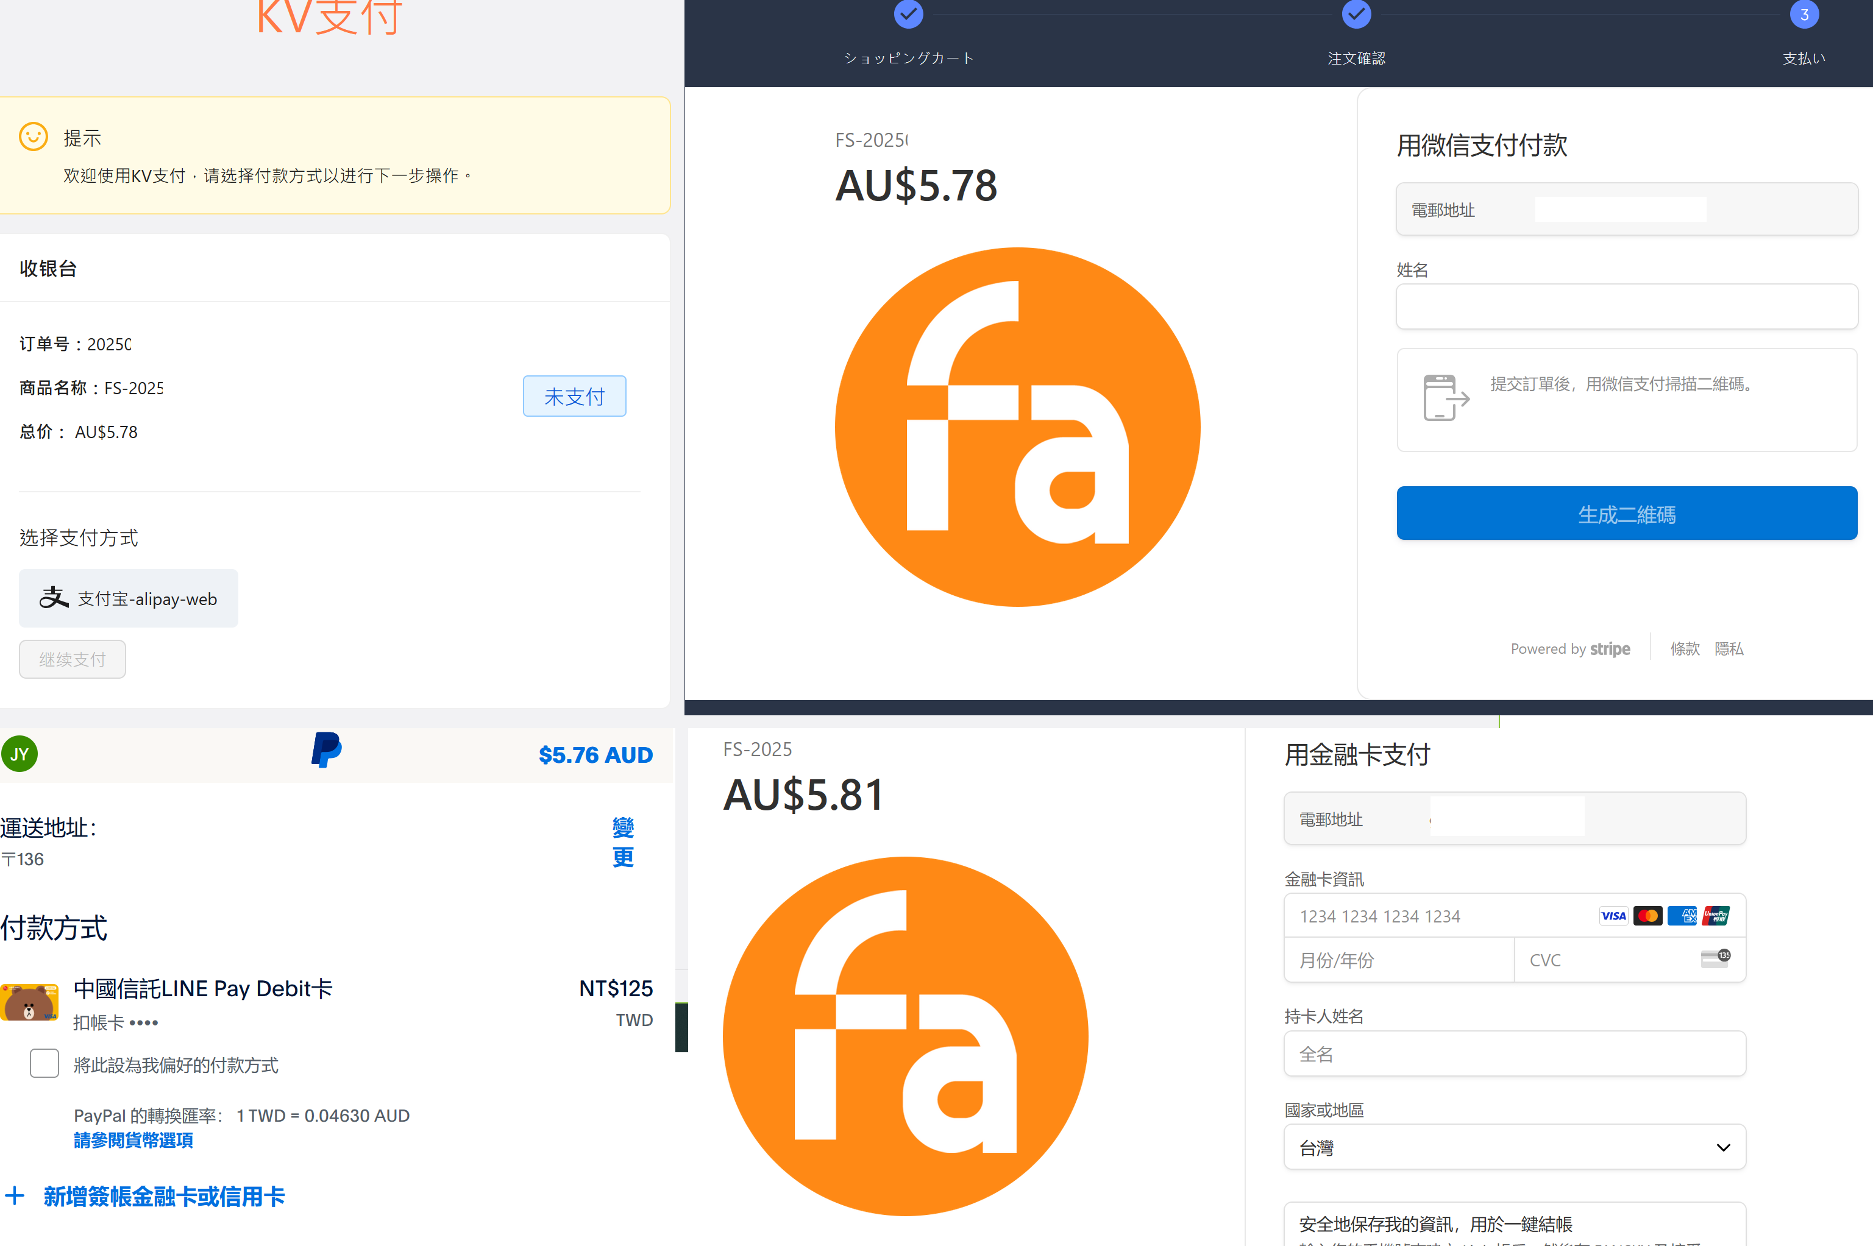Open the 國家或地區 台灣 dropdown

[x=1515, y=1147]
